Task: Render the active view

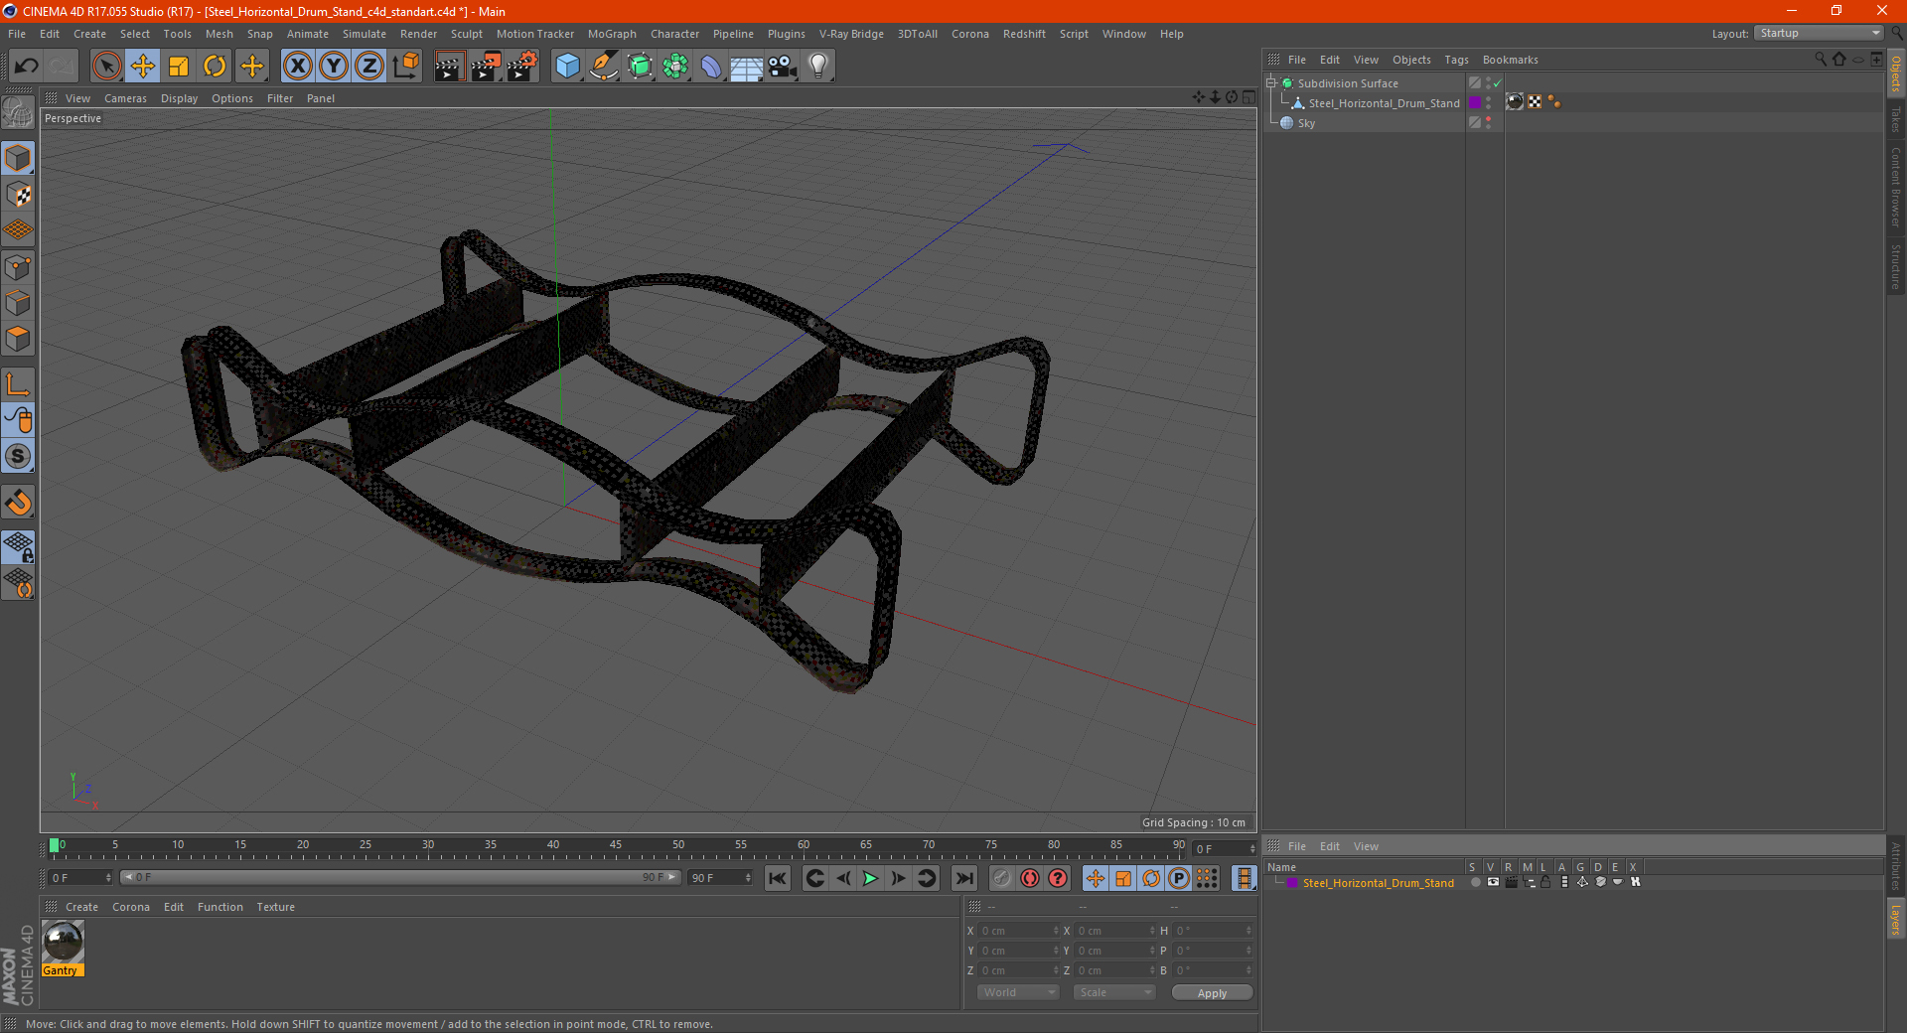Action: tap(449, 67)
